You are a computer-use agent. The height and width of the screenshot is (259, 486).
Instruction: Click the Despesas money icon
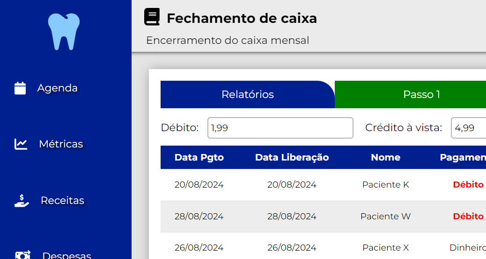coord(23,255)
